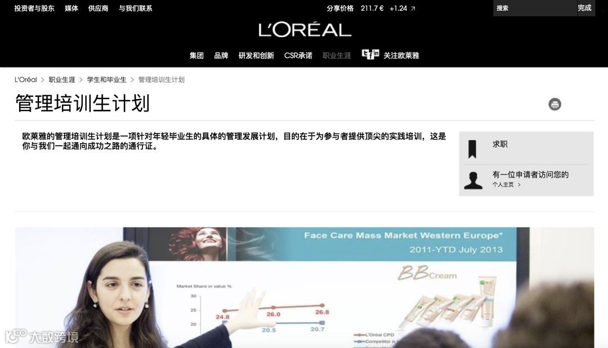Expand 个人主页 chevron link
608x348 pixels.
[507, 185]
